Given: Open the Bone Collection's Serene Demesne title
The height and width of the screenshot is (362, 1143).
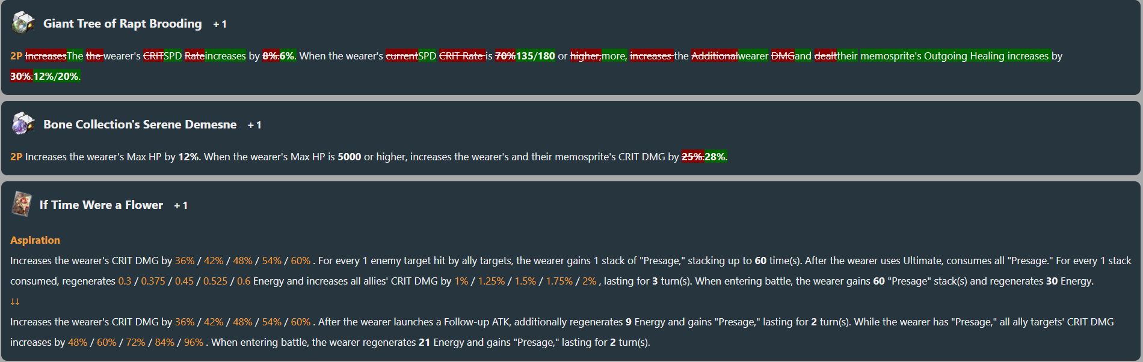Looking at the screenshot, I should pos(140,124).
